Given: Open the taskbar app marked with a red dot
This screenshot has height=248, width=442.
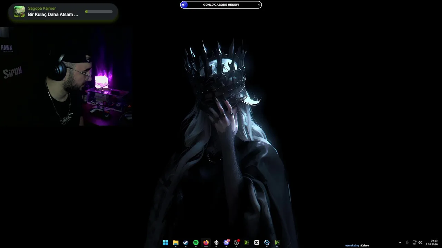Looking at the screenshot, I should [237, 242].
